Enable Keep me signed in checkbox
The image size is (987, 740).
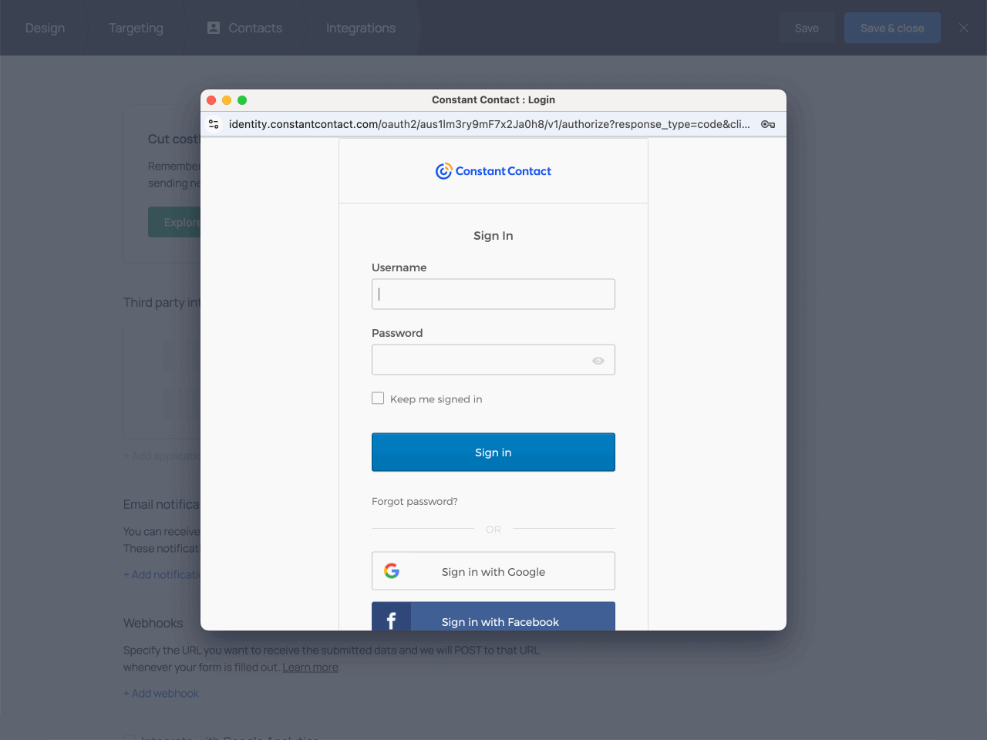[378, 399]
